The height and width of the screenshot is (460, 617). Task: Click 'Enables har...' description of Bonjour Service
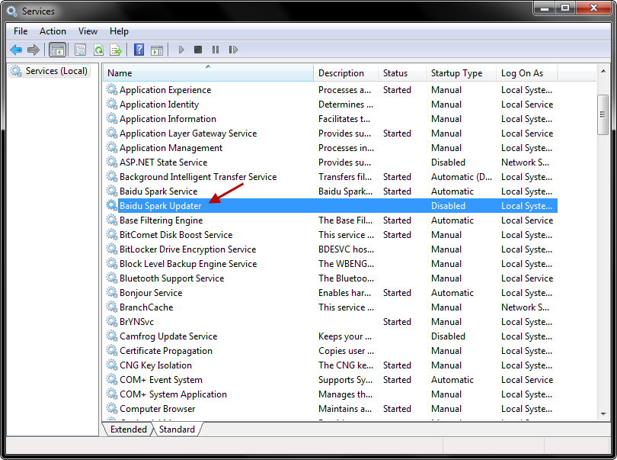coord(344,292)
